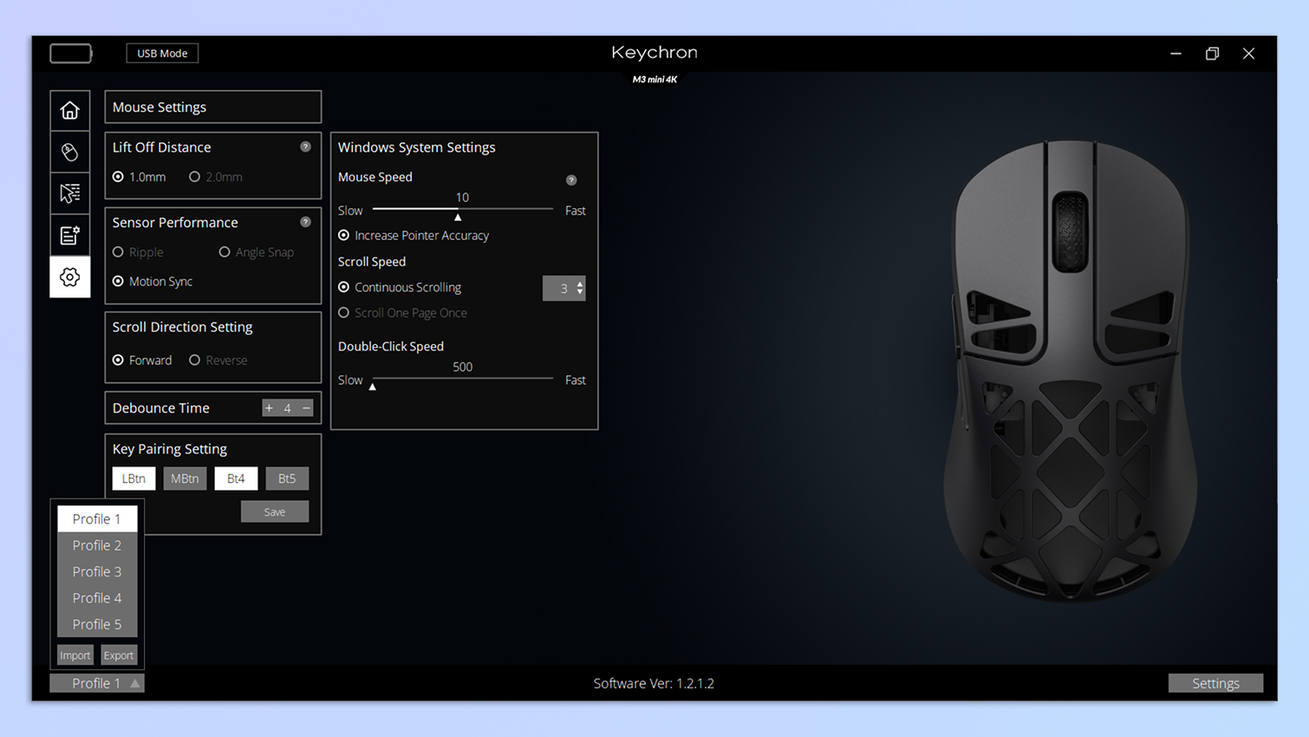This screenshot has height=737, width=1309.
Task: Choose Profile 3 from the list
Action: point(97,571)
